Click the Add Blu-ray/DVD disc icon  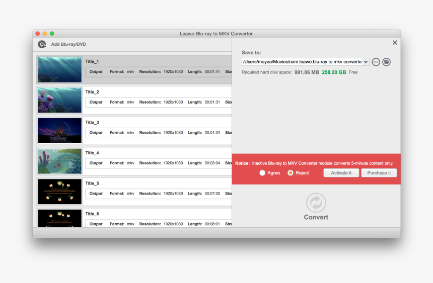point(42,44)
